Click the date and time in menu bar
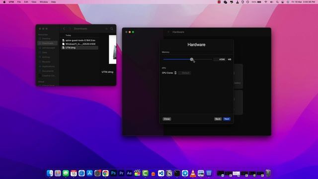Image resolution: width=318 pixels, height=179 pixels. (303, 2)
